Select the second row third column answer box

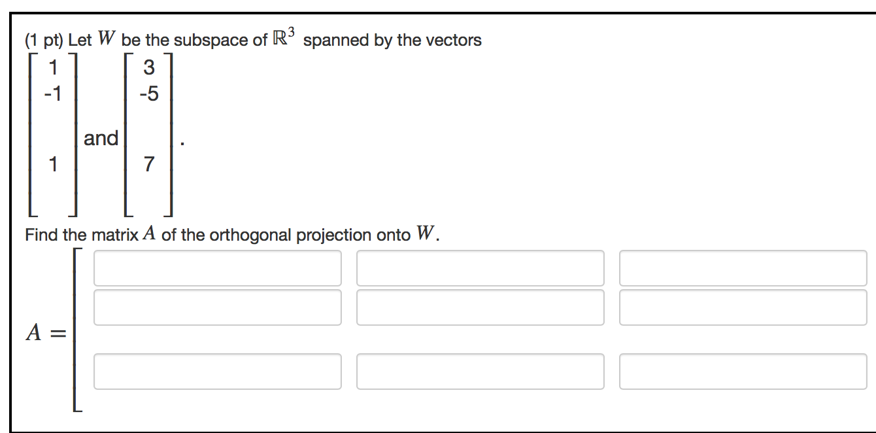743,306
